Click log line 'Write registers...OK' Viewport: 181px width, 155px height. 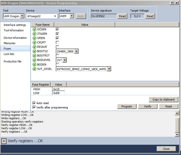click(14, 118)
